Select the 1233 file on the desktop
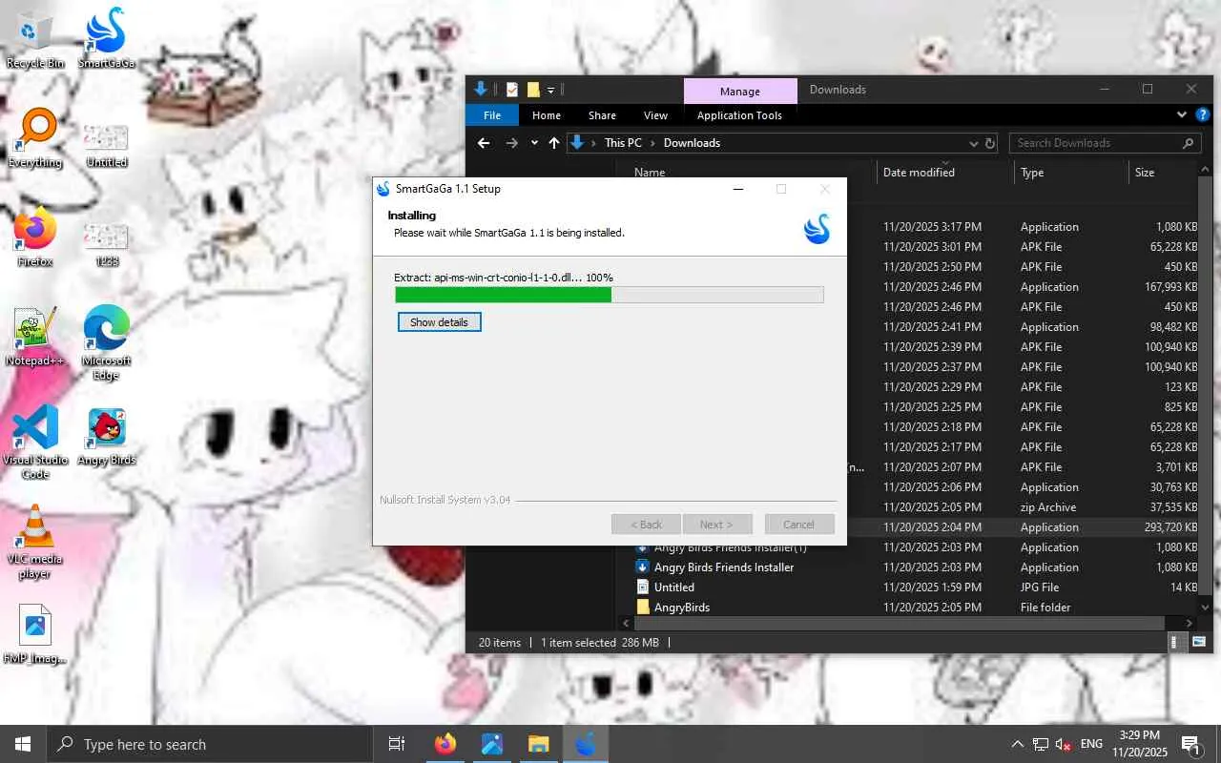The height and width of the screenshot is (763, 1221). [106, 244]
